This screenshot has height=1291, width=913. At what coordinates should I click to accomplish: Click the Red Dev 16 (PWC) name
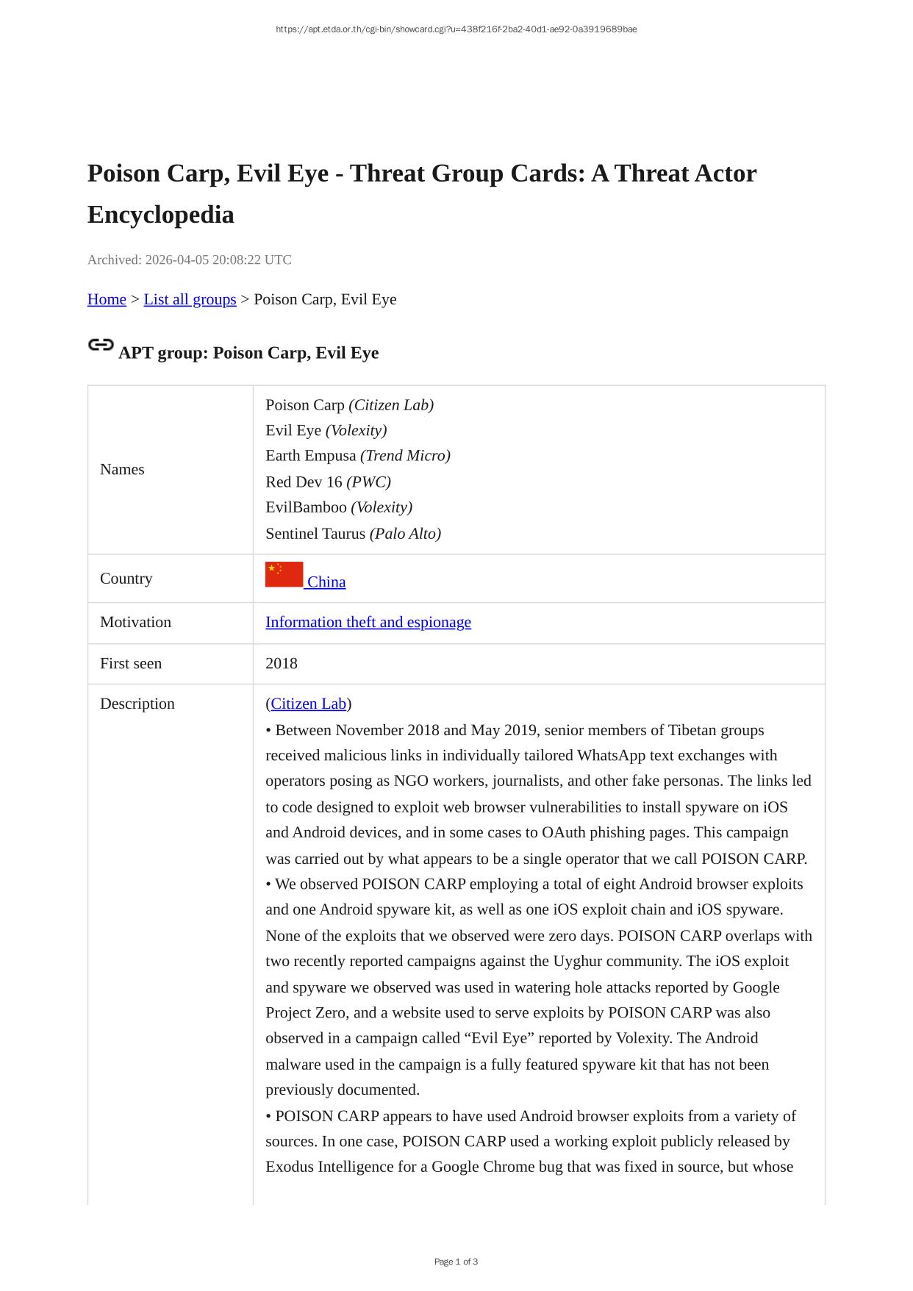(x=328, y=482)
